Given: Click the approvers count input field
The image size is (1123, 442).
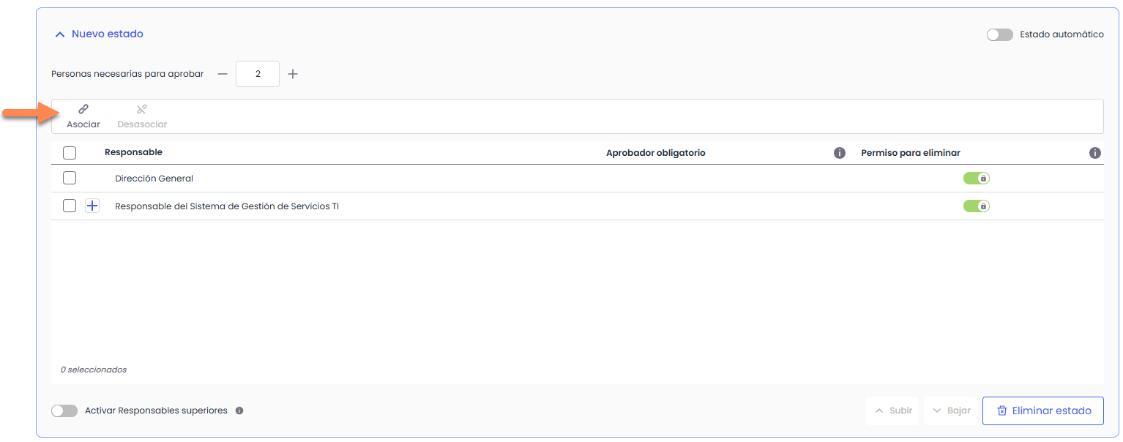Looking at the screenshot, I should tap(258, 74).
